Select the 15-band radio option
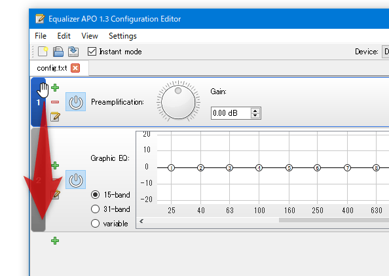Image resolution: width=389 pixels, height=276 pixels. 95,194
